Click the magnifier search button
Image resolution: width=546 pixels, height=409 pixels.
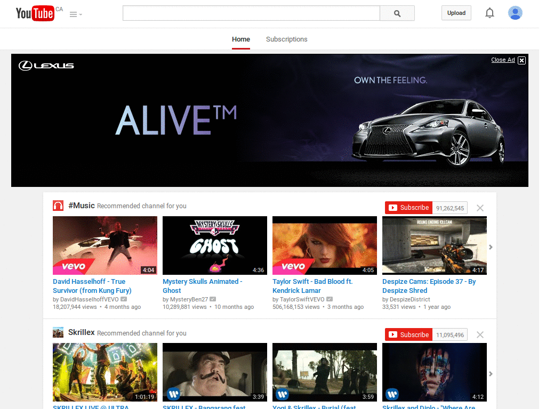click(x=397, y=13)
